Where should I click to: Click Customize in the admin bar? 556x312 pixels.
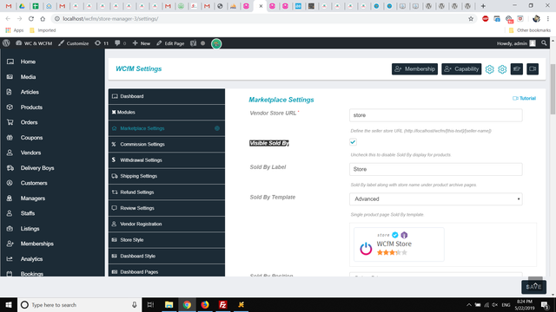pyautogui.click(x=73, y=43)
